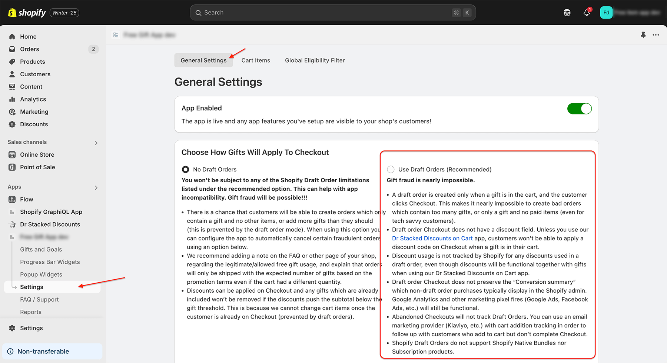Open the three-dot more actions menu

tap(656, 35)
